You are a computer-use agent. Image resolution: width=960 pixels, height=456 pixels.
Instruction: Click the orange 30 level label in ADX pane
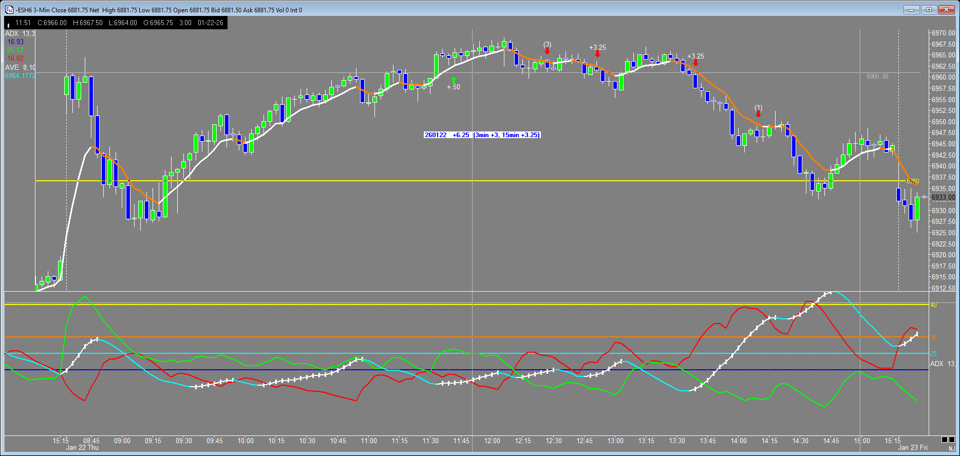pyautogui.click(x=933, y=337)
